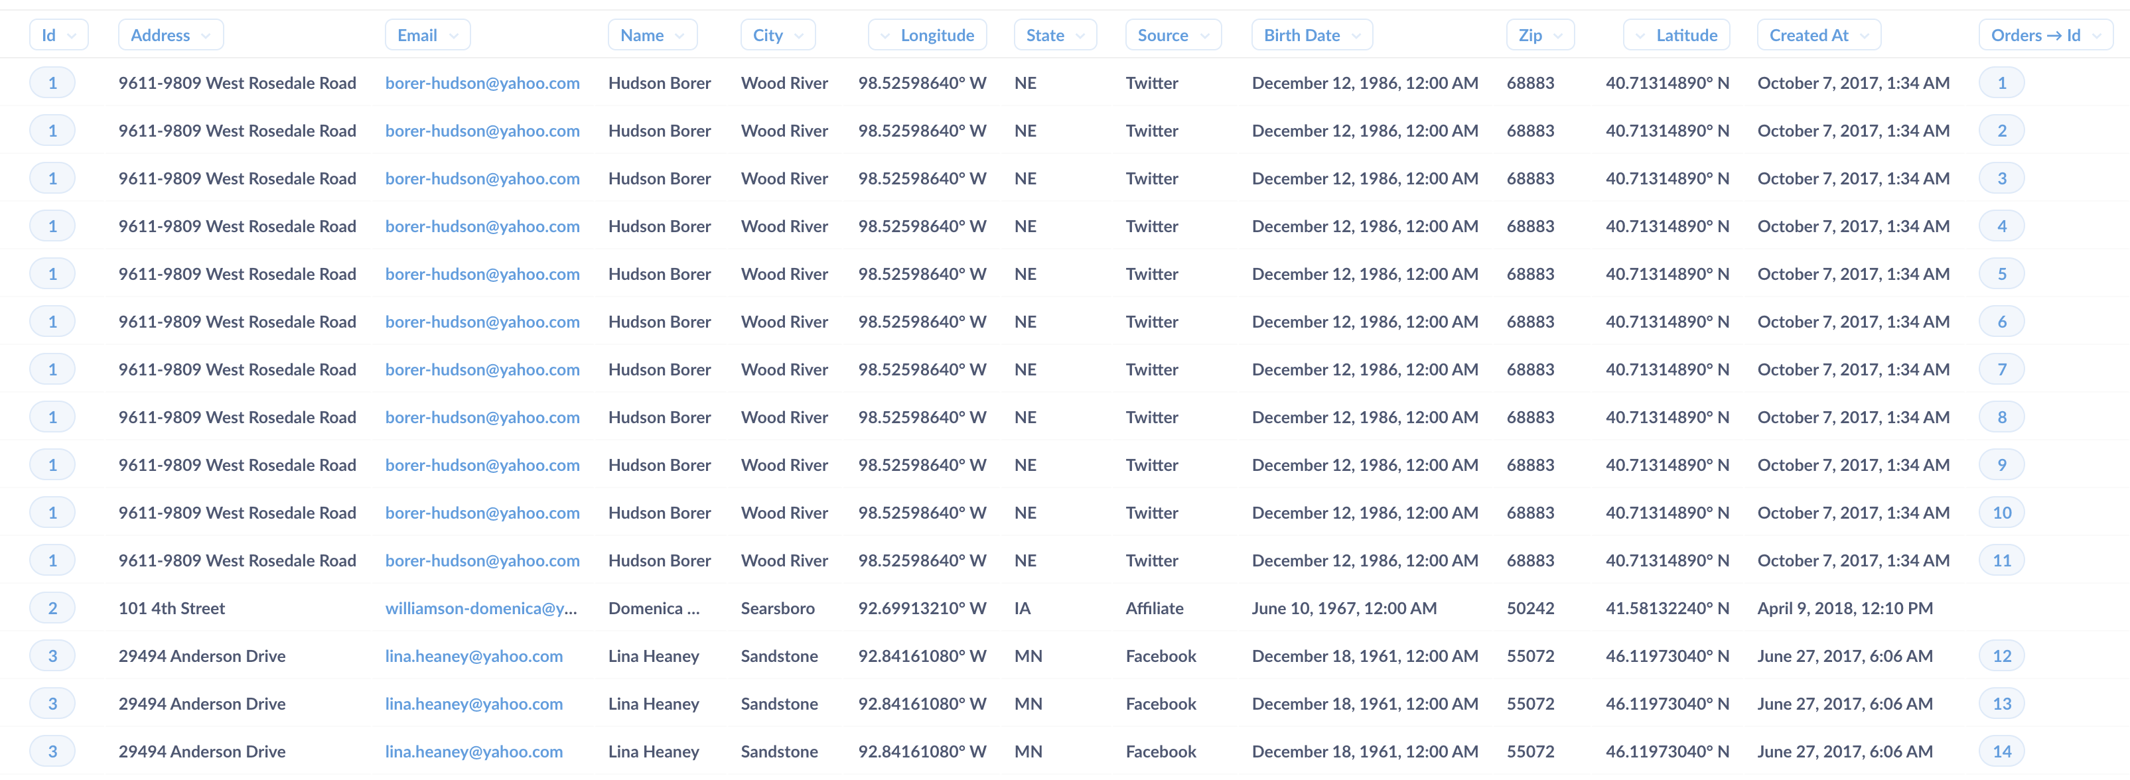Click the State column header chevron
The width and height of the screenshot is (2130, 780).
pyautogui.click(x=1080, y=36)
